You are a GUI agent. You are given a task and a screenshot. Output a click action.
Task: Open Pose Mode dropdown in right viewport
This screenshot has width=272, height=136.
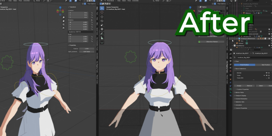pyautogui.click(x=112, y=1)
